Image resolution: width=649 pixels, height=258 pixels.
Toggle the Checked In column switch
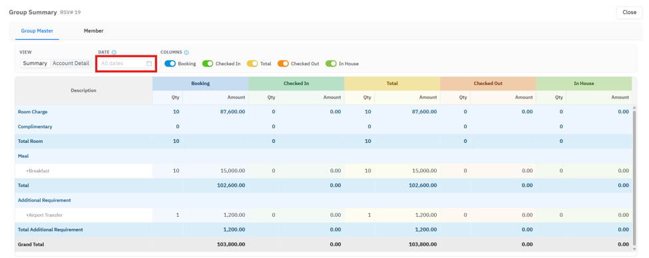click(208, 64)
